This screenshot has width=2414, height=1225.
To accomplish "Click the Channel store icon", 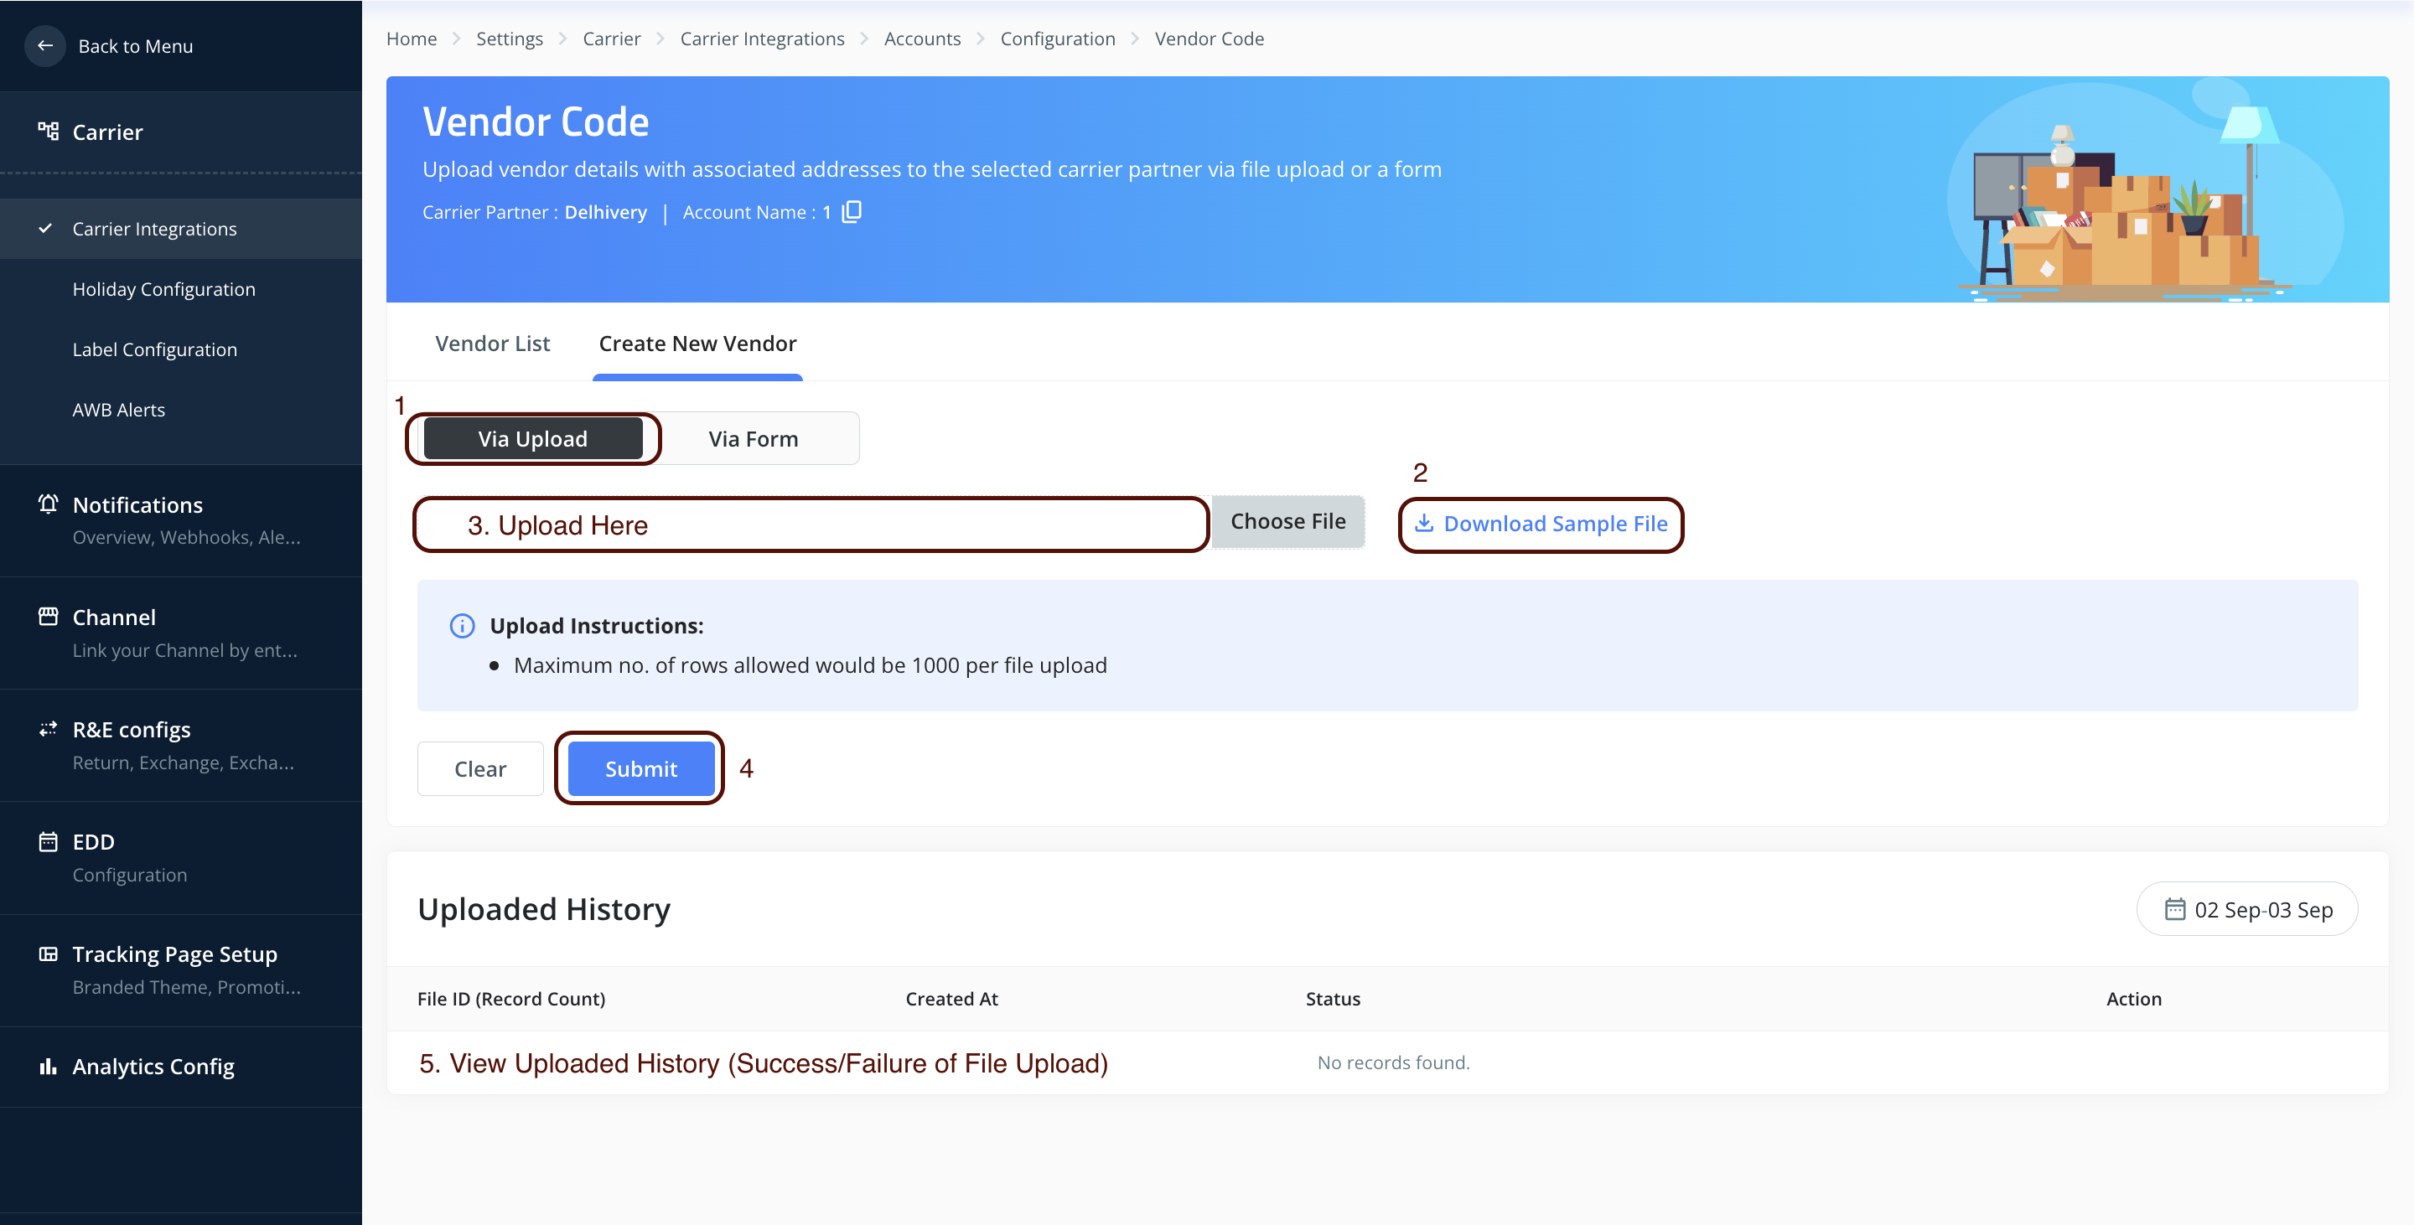I will (48, 616).
